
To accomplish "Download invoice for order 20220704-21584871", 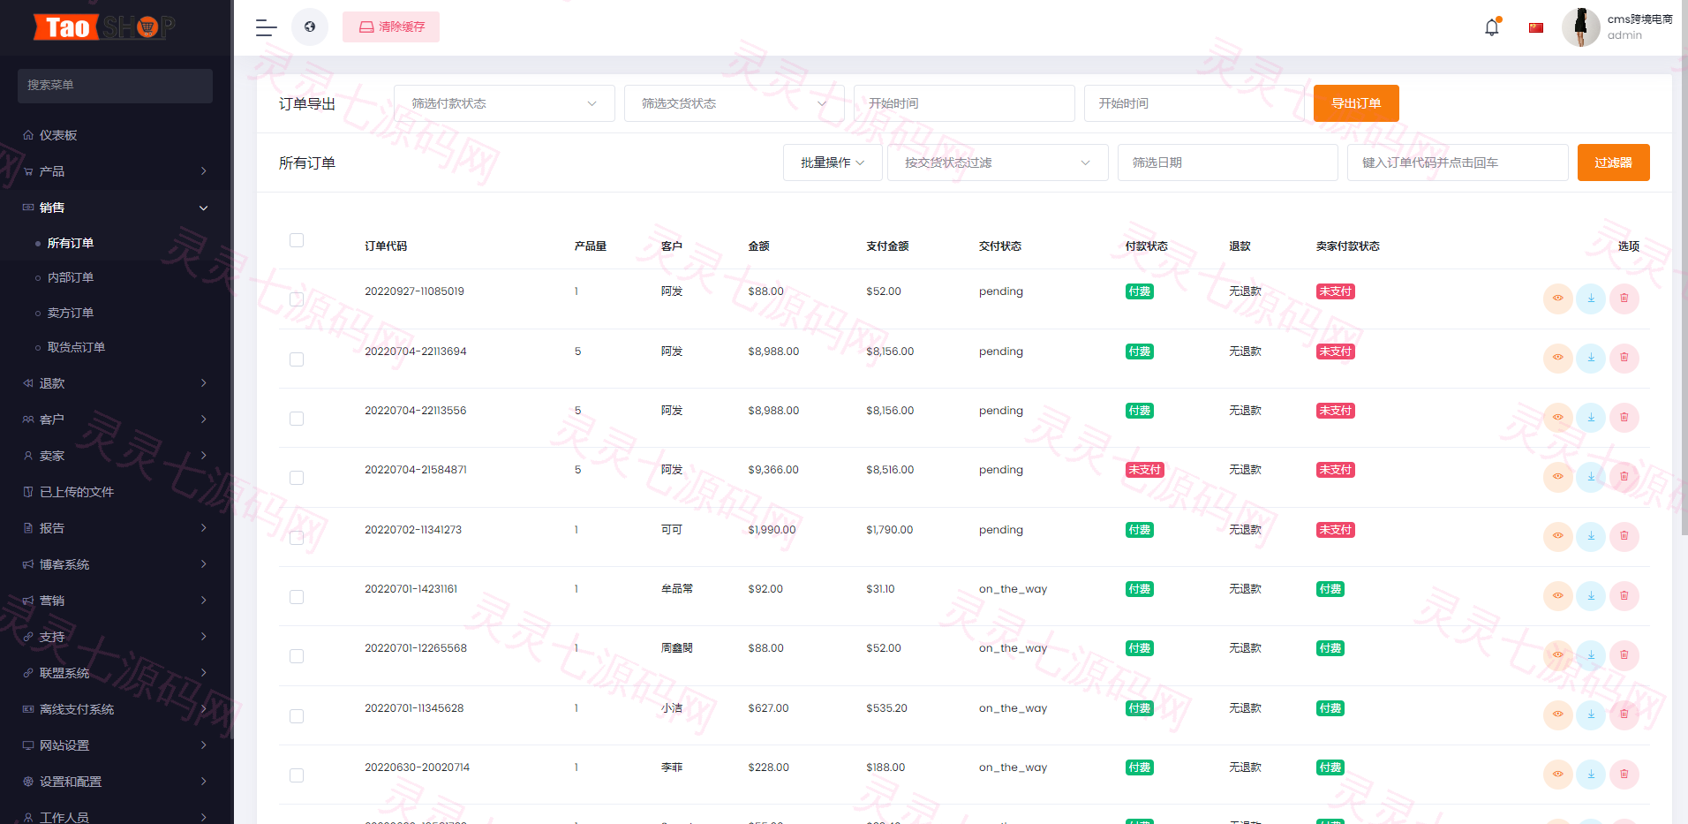I will (x=1591, y=477).
